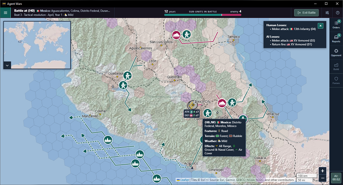Click the Ometepec city label

[x=216, y=170]
